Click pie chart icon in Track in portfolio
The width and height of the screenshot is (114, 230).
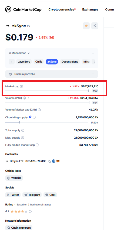pyautogui.click(x=11, y=74)
